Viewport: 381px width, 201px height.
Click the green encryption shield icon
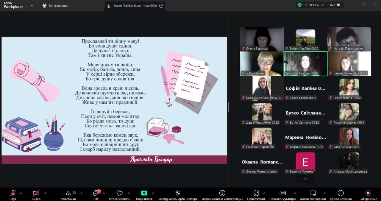299,5
